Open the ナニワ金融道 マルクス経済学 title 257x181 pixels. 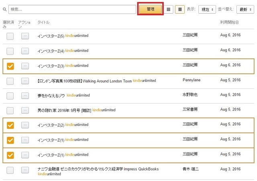click(x=98, y=169)
